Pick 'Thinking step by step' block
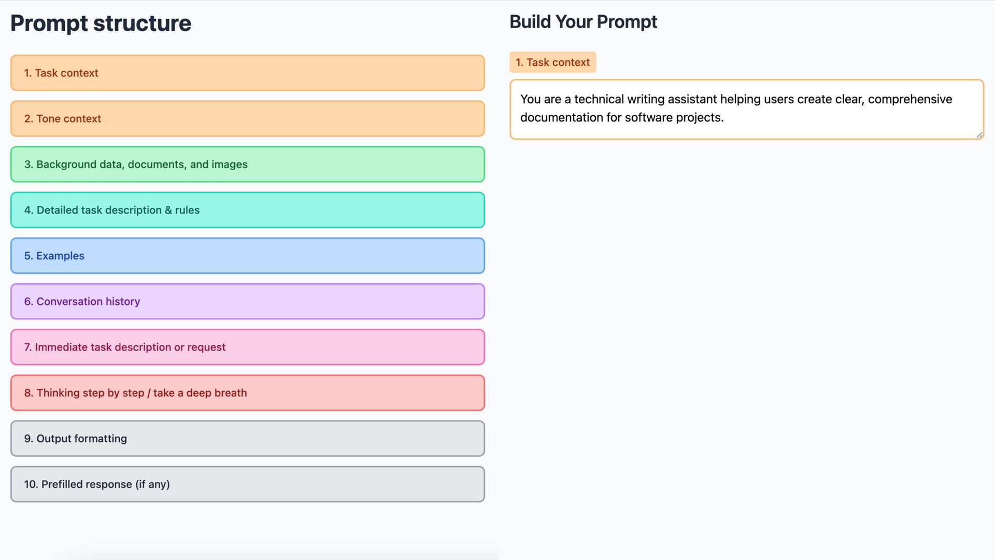This screenshot has width=995, height=560. [248, 393]
